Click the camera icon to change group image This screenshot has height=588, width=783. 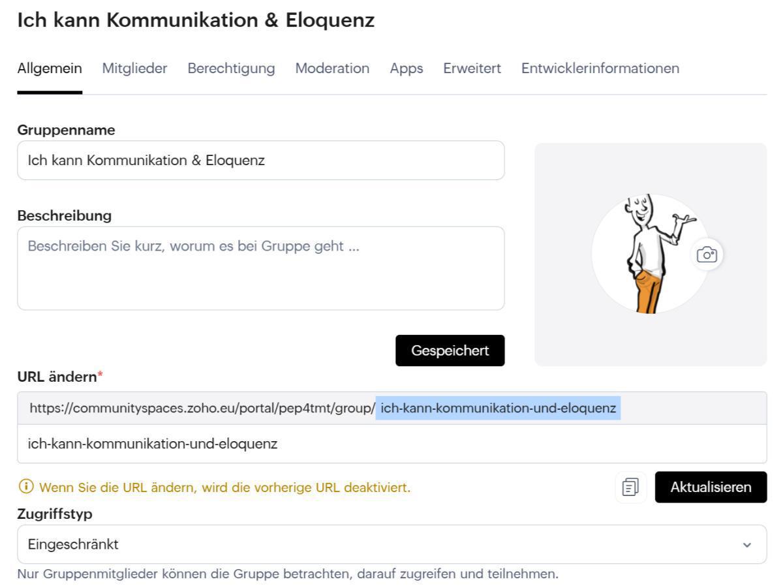707,254
